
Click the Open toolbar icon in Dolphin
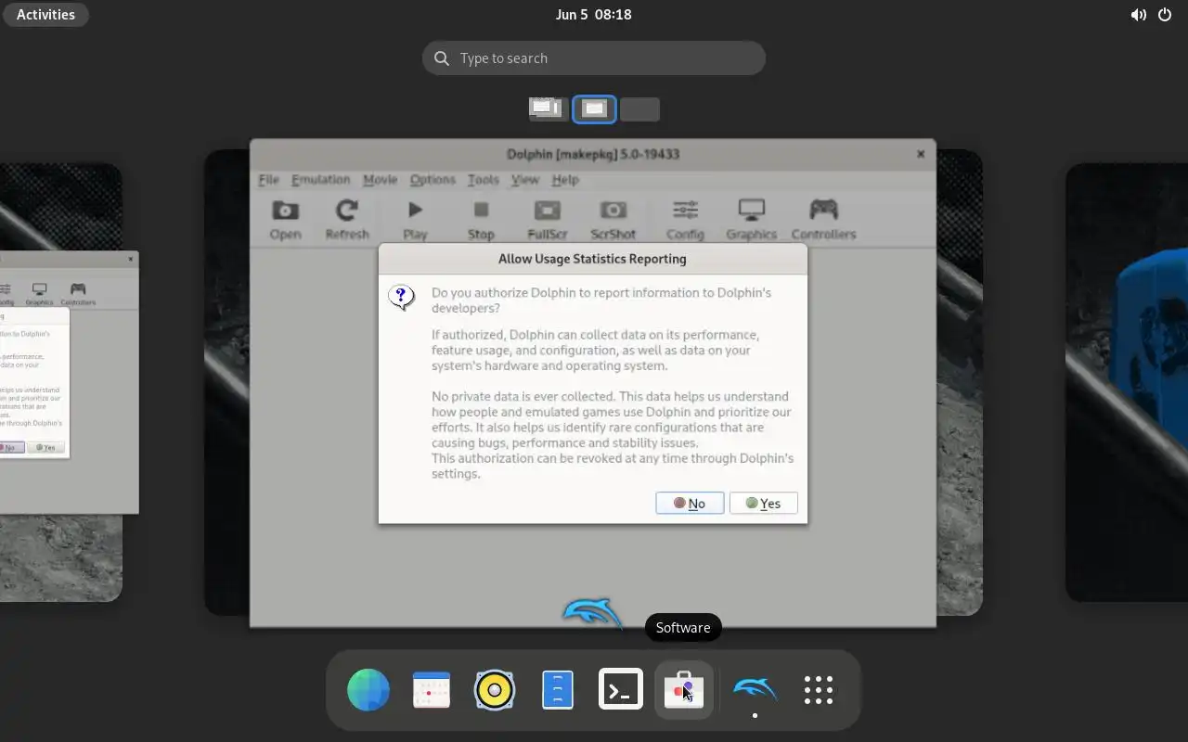285,219
